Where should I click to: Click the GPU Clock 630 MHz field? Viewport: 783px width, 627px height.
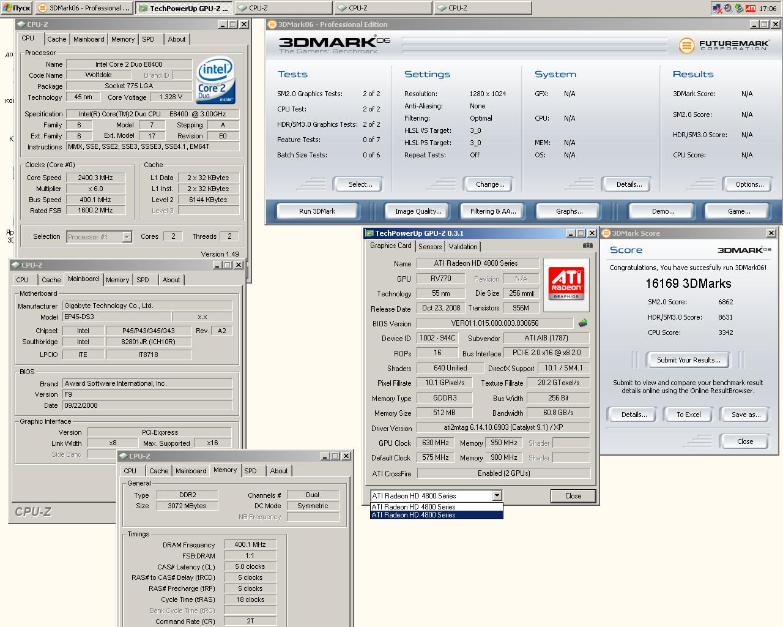[436, 443]
